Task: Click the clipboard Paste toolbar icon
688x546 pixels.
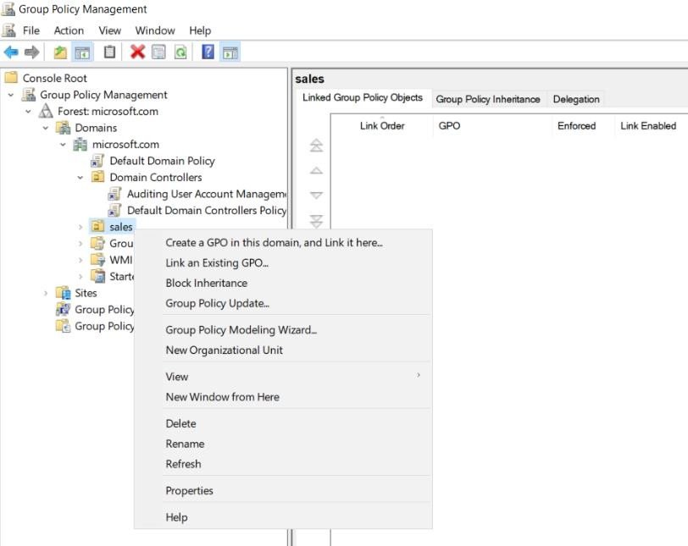Action: pos(109,52)
